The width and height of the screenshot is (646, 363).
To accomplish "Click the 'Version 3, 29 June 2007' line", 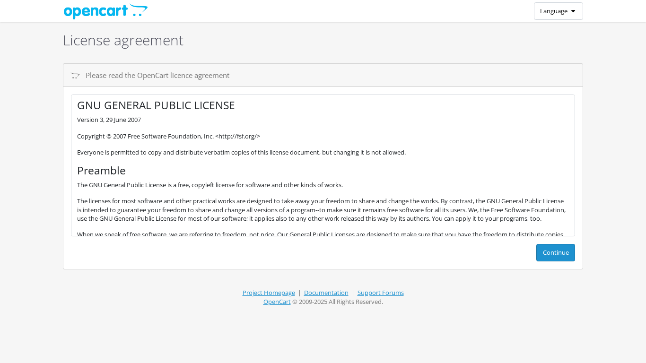I will click(x=109, y=120).
